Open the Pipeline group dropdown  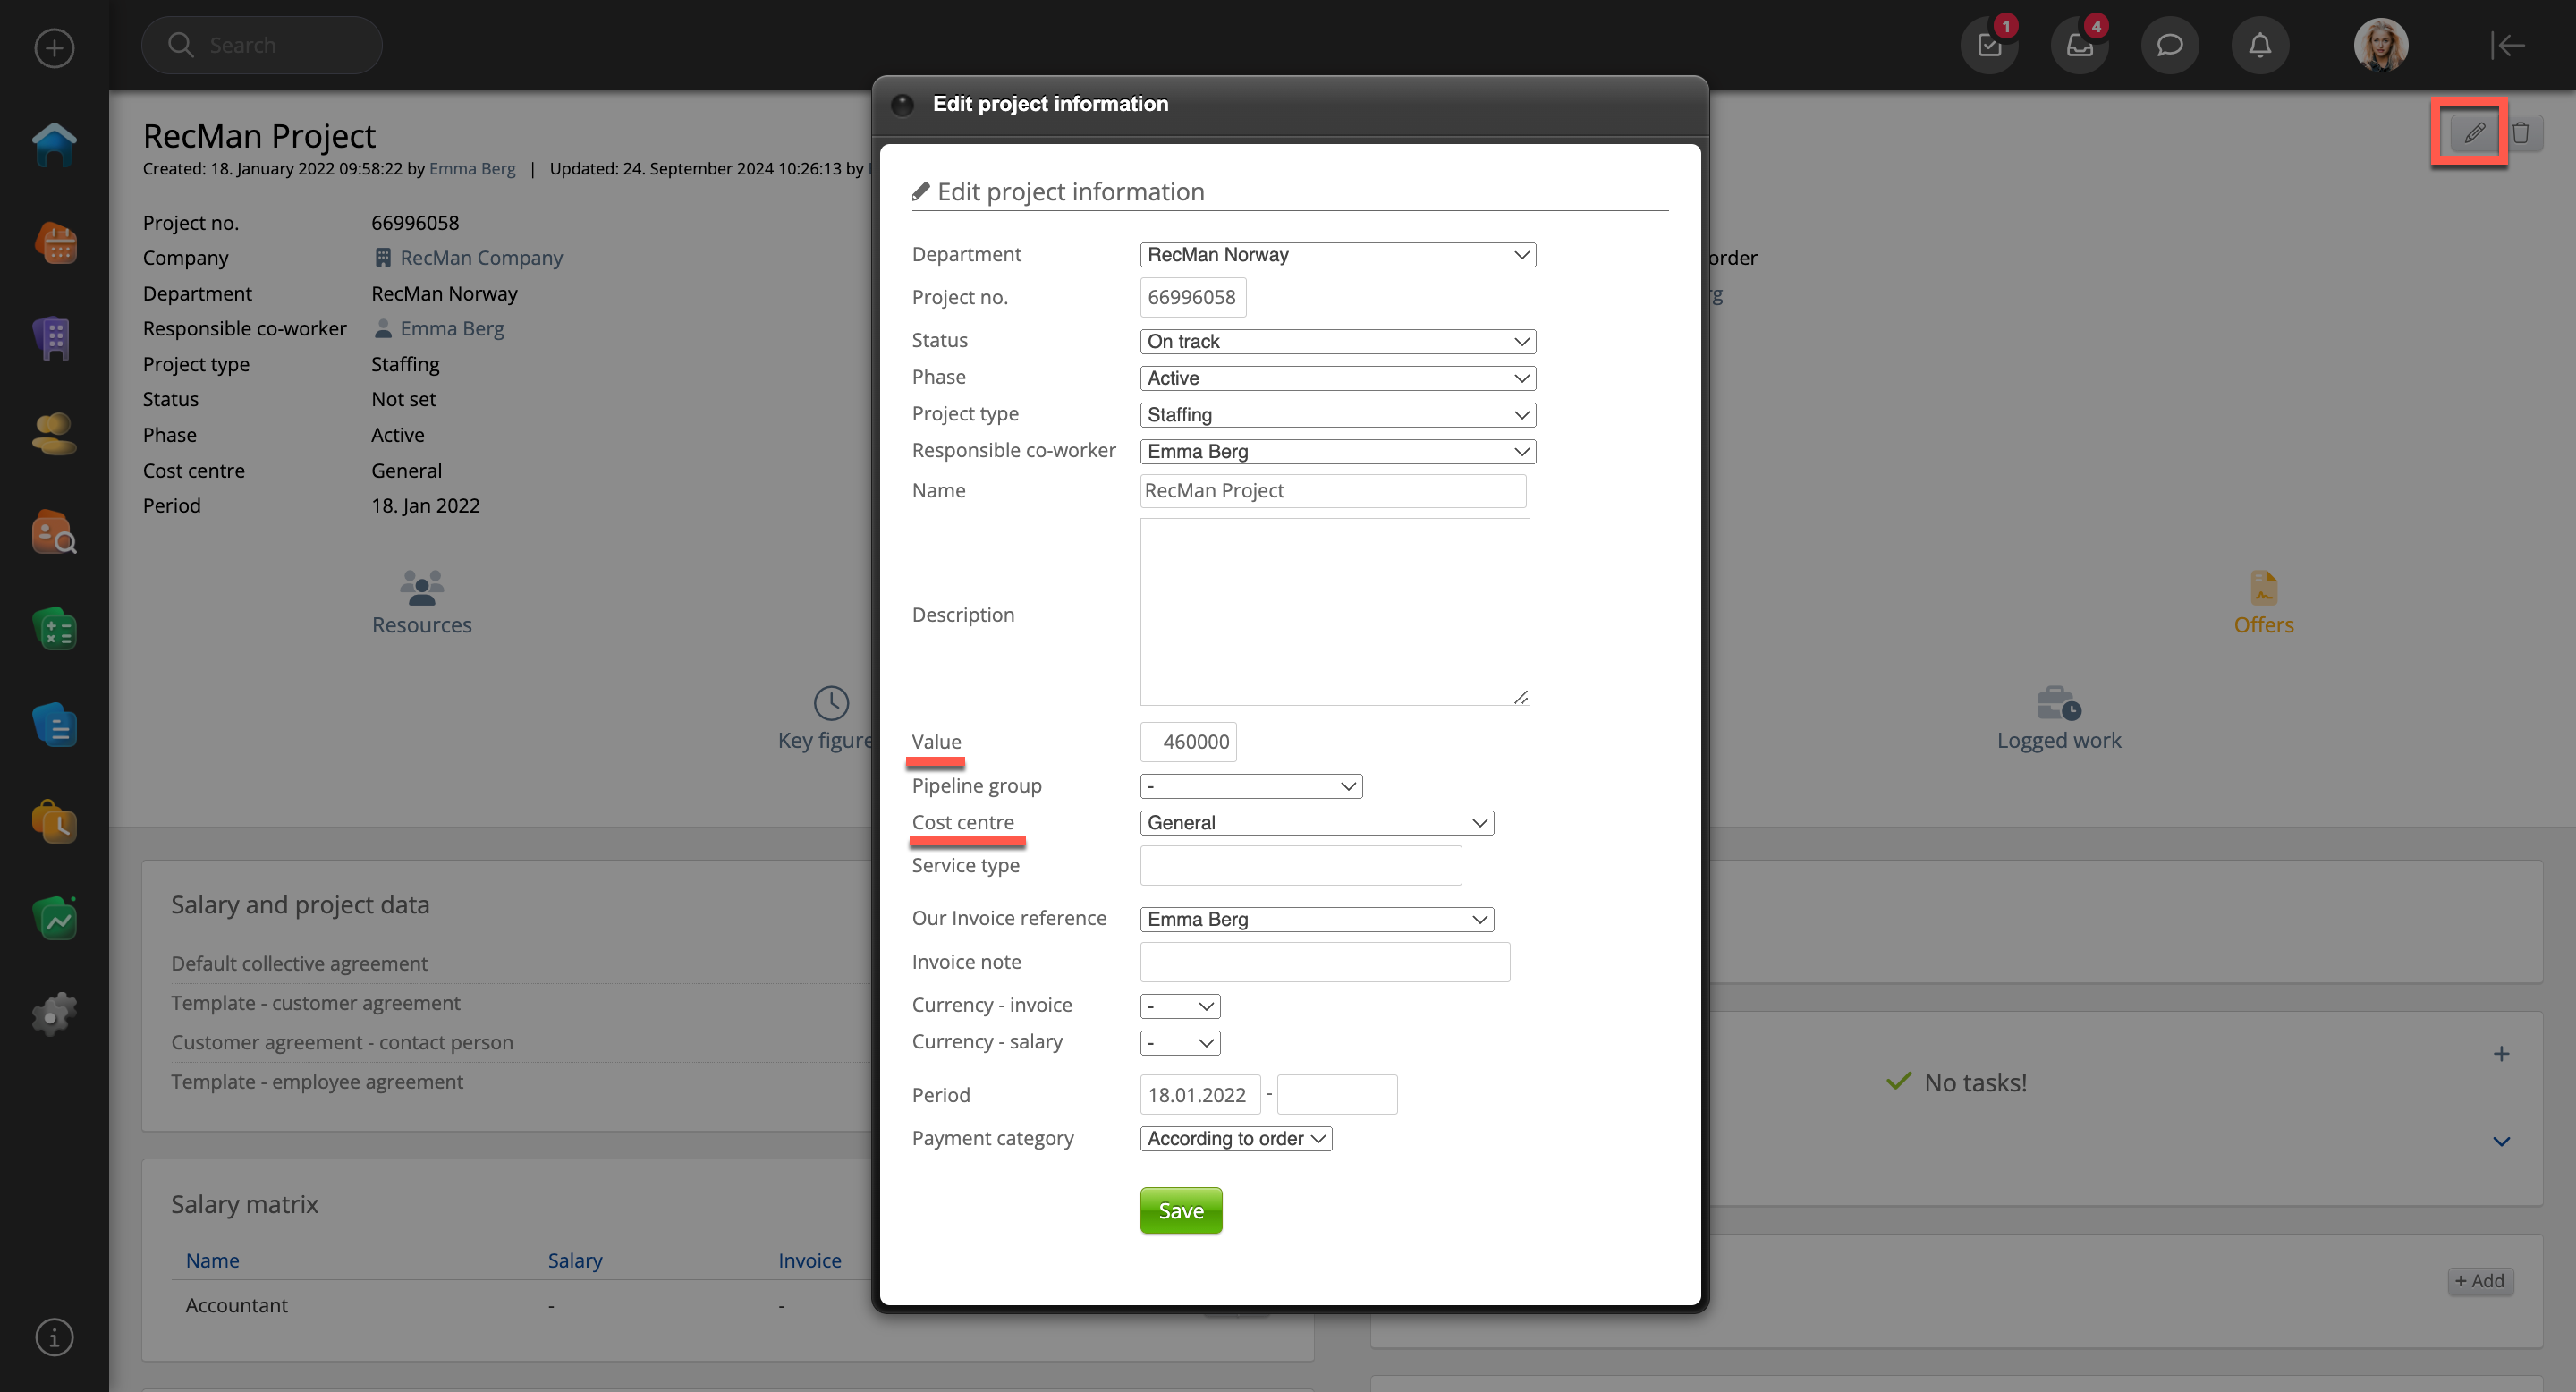coord(1250,786)
